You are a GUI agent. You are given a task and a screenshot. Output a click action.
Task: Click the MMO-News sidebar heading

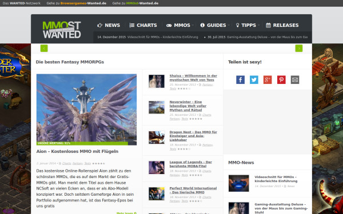point(241,163)
